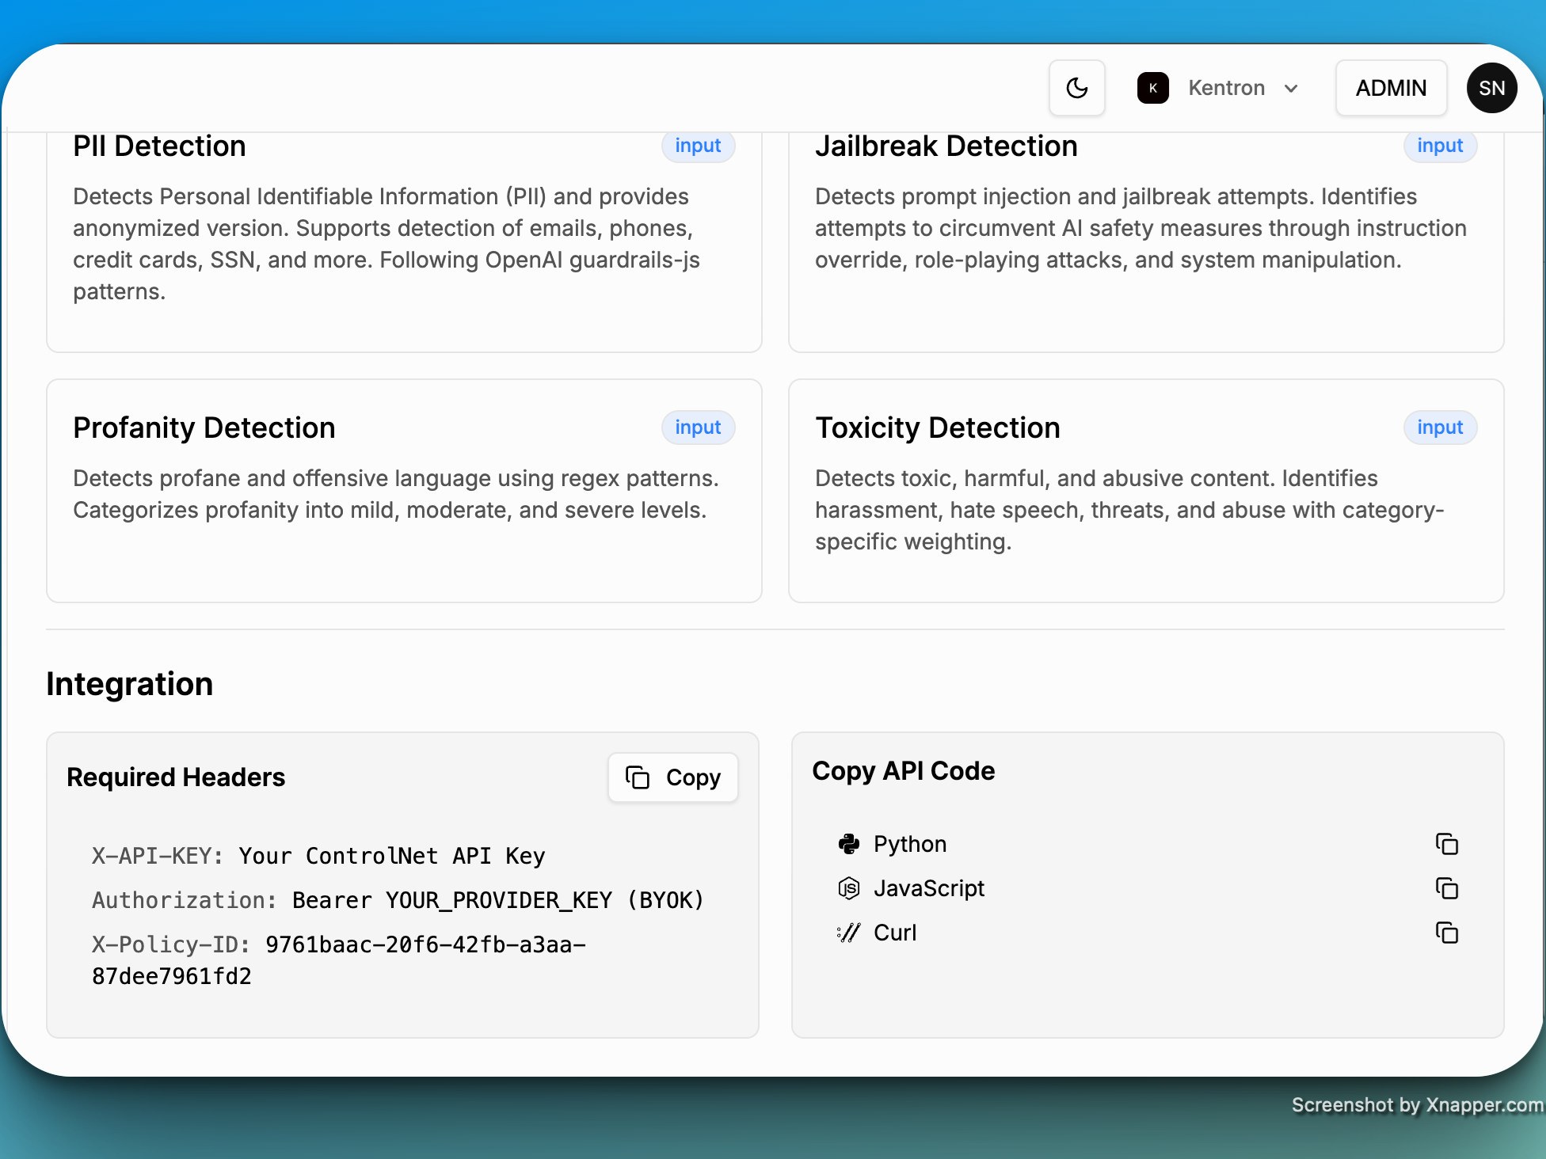Open the SN user avatar menu

click(x=1491, y=88)
